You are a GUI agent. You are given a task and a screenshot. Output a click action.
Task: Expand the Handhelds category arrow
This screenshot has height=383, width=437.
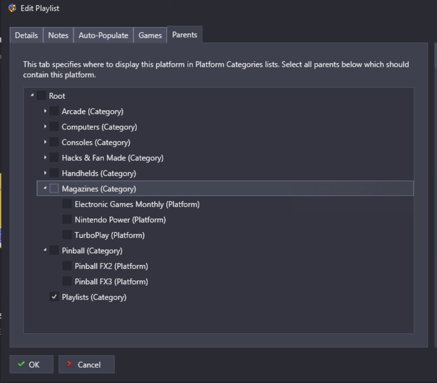tap(45, 173)
